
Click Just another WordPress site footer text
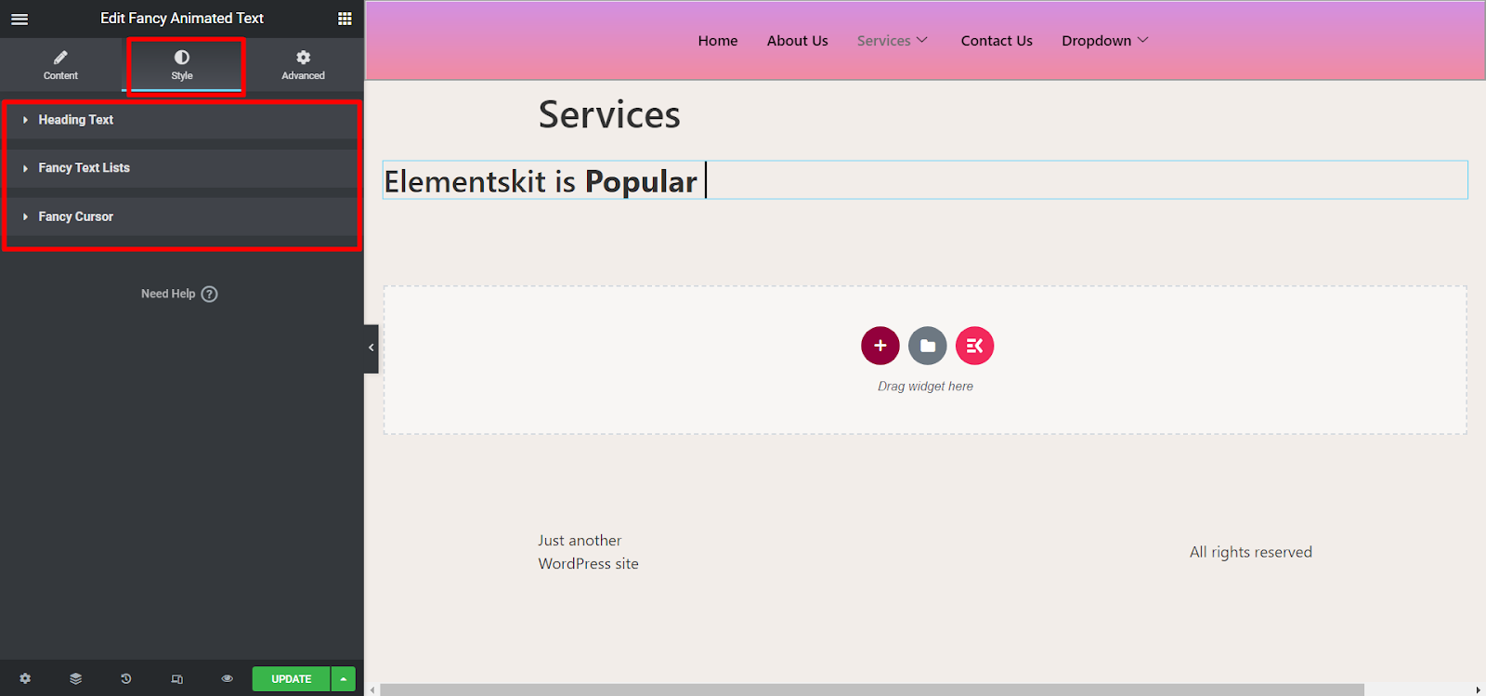point(588,552)
